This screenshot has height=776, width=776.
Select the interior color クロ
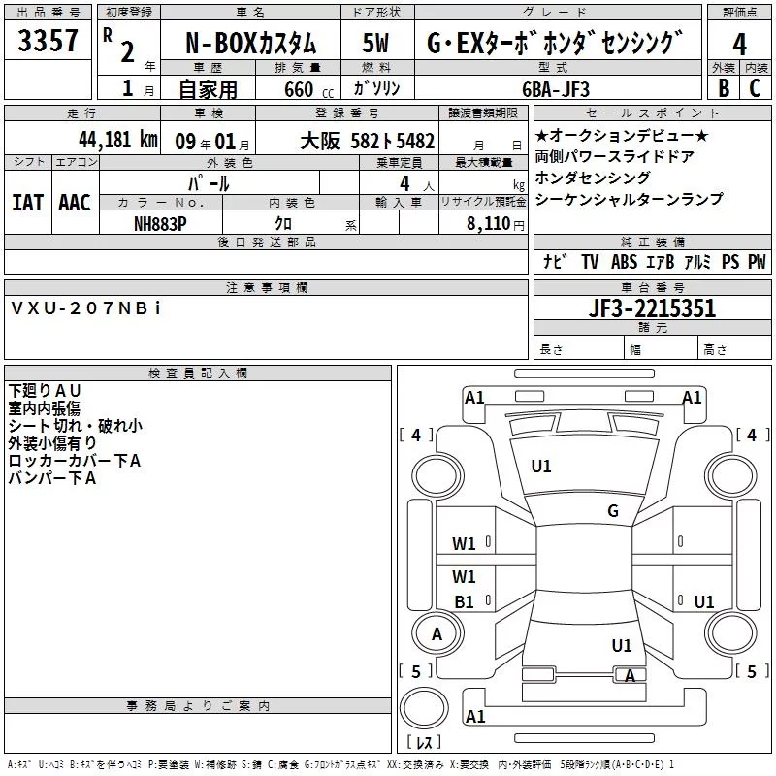point(283,223)
